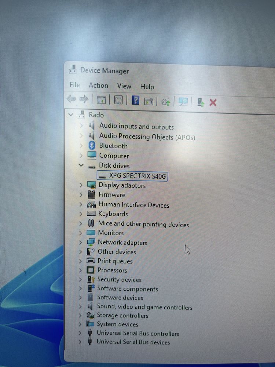
Task: Click the Forward arrow toolbar icon
Action: point(84,99)
